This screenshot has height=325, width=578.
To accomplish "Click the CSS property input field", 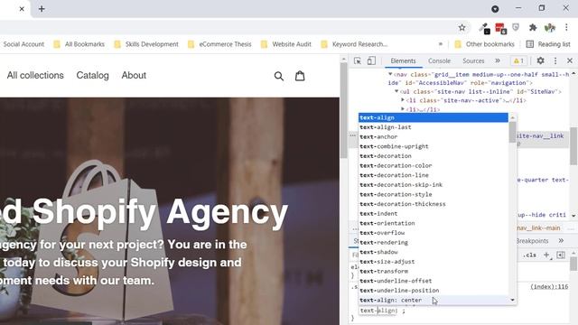I will 378,311.
